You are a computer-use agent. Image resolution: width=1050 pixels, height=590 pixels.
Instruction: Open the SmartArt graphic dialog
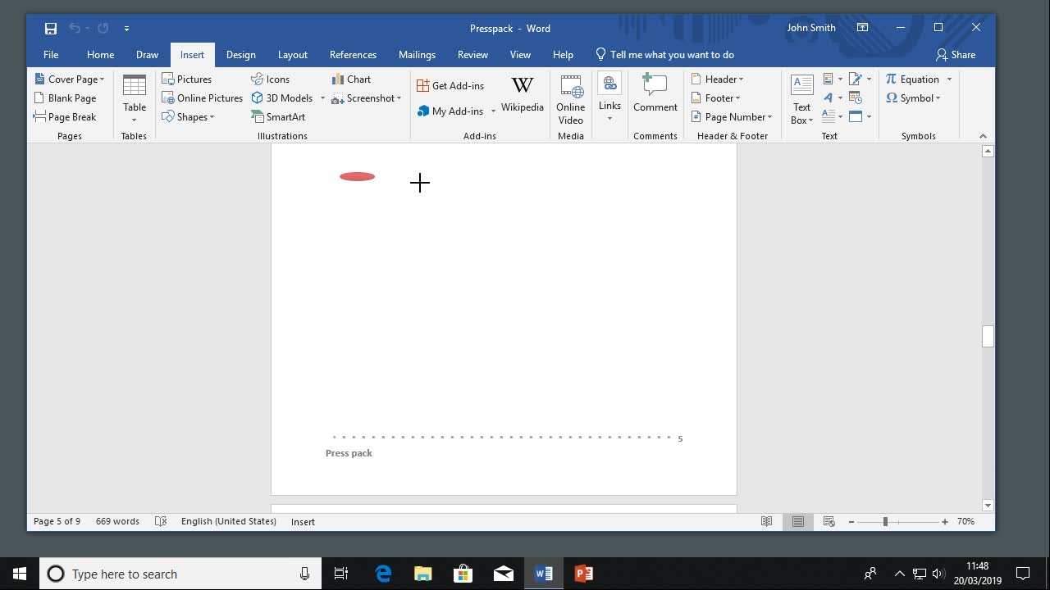(278, 117)
